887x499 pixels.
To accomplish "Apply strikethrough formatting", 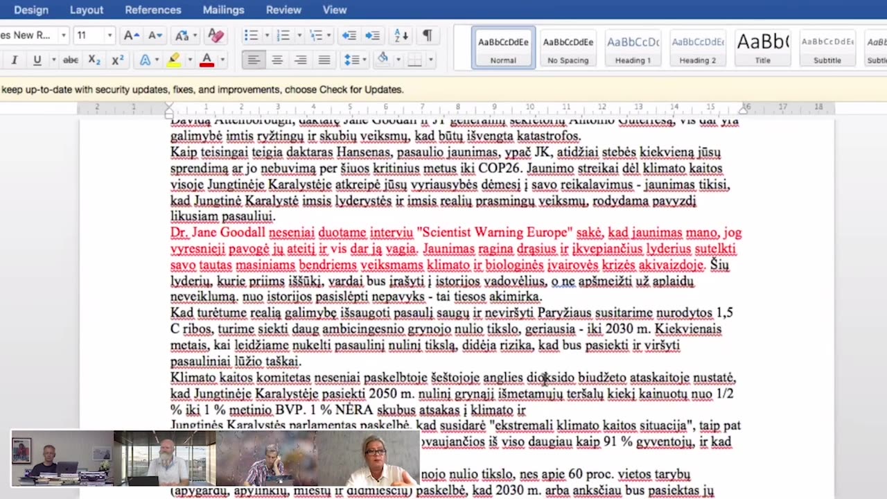I will 71,60.
